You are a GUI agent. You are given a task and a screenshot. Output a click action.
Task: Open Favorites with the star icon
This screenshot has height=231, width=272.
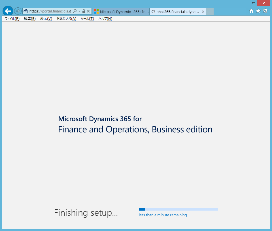point(258,11)
